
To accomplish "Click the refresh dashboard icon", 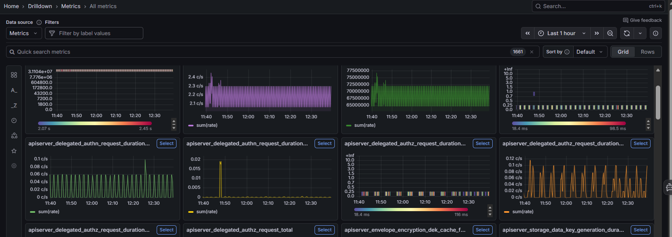I will [627, 34].
